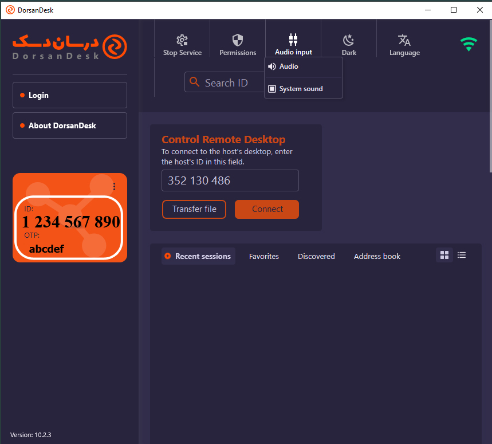492x444 pixels.
Task: Click the green Wi-Fi connection status icon
Action: (469, 44)
